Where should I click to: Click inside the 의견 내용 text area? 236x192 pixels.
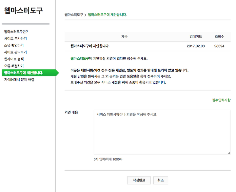[x=162, y=132]
